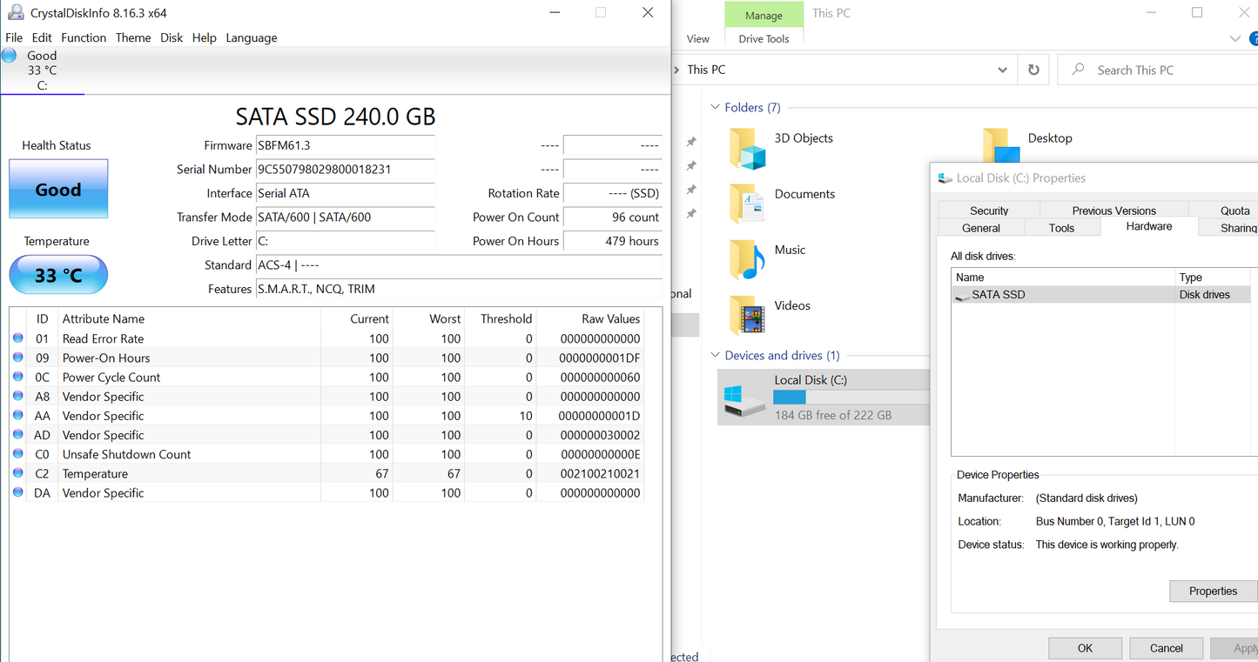This screenshot has width=1258, height=662.
Task: Open the Help menu in CrystalDiskInfo
Action: click(x=205, y=37)
